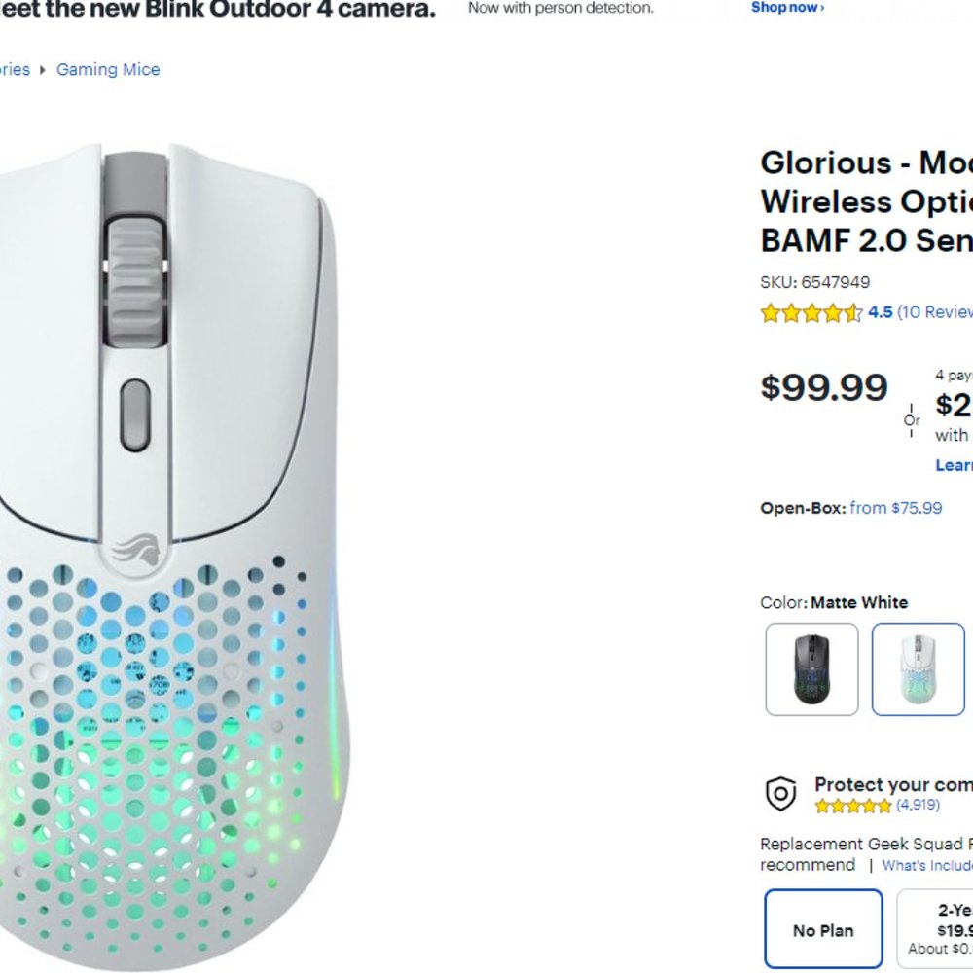Select the 2-Year $19.99 protection plan
Image resolution: width=973 pixels, height=973 pixels.
940,927
